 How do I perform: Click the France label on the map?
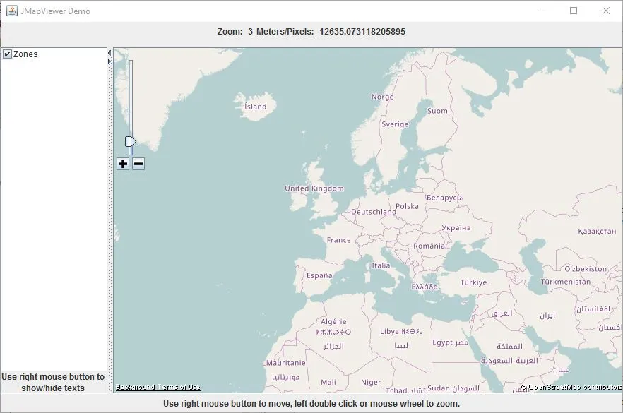(338, 240)
